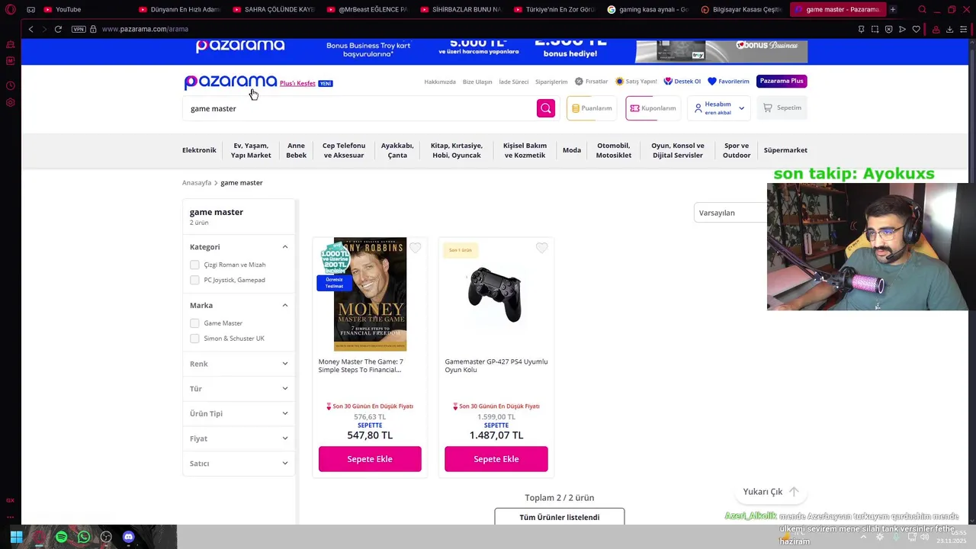Image resolution: width=976 pixels, height=549 pixels.
Task: Open Kuponlarım coupons button
Action: 653,108
